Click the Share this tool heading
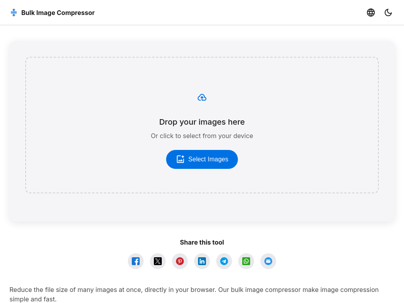404x303 pixels. [202, 242]
